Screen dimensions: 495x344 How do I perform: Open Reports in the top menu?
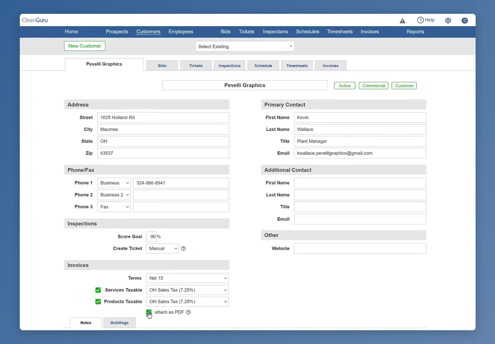tap(415, 32)
